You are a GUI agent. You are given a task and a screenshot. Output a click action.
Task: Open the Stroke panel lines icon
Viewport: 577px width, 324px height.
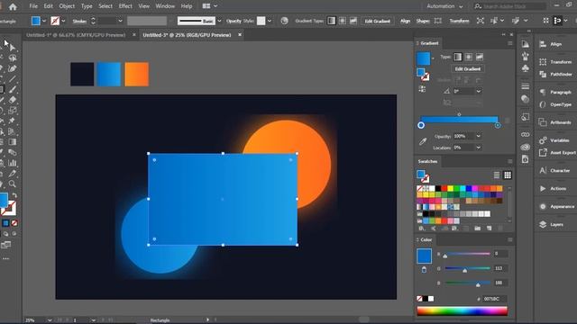(525, 86)
